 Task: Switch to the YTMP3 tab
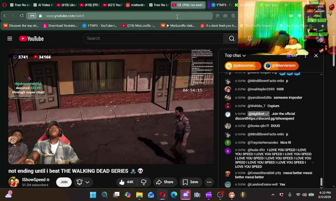222,5
